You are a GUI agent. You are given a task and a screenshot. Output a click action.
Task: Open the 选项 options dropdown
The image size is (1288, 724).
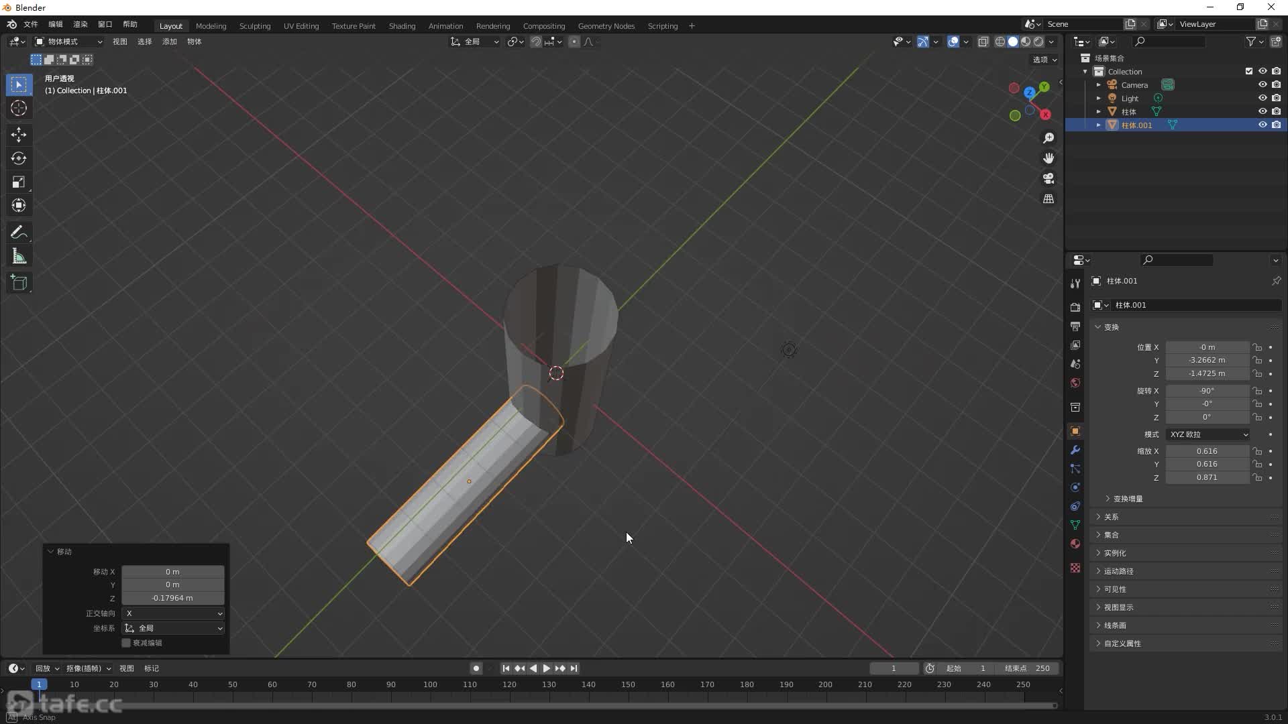point(1044,60)
